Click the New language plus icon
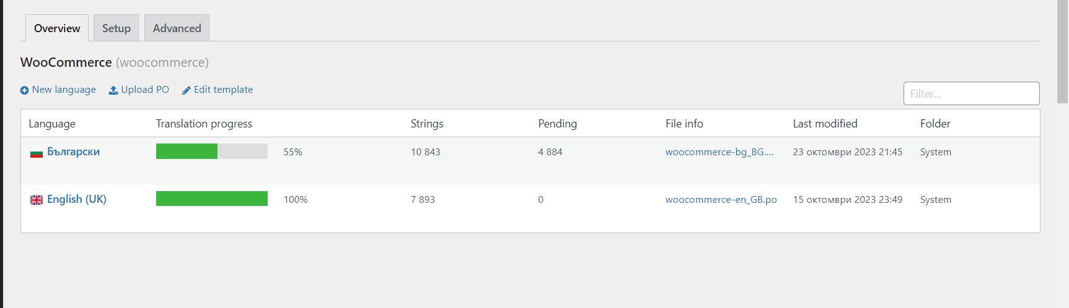1069x308 pixels. pos(24,90)
